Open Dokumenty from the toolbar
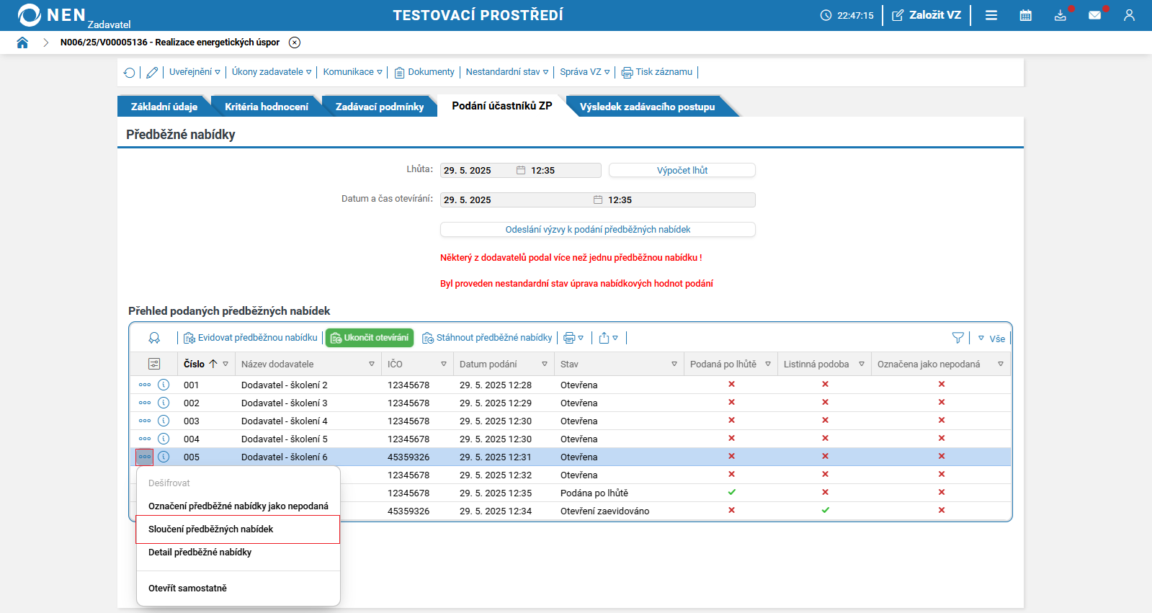Screen dimensions: 1152x613 [424, 72]
